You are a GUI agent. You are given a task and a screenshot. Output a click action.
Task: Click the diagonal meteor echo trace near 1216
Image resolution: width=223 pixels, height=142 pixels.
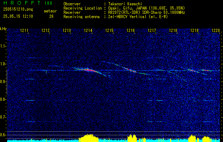pyautogui.click(x=130, y=70)
